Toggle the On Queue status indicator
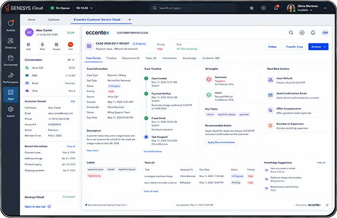 [x=52, y=8]
